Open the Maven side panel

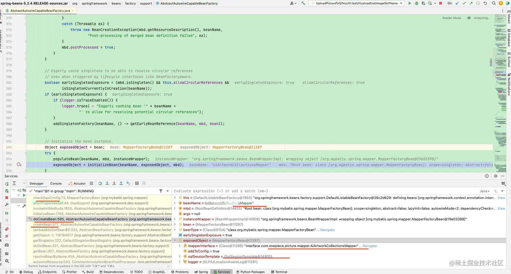tap(508, 17)
